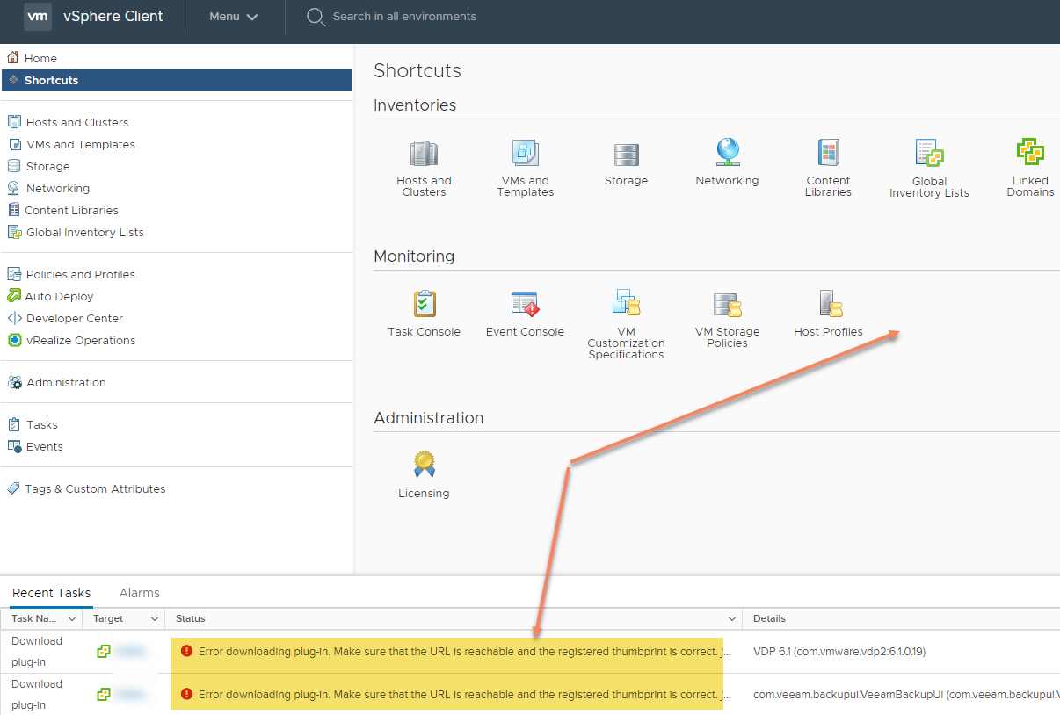
Task: Launch the Task Console monitoring icon
Action: point(425,304)
